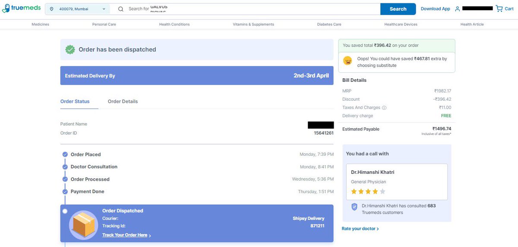
Task: Click the Wednesday, 5:36 PM timestamp
Action: pos(313,179)
